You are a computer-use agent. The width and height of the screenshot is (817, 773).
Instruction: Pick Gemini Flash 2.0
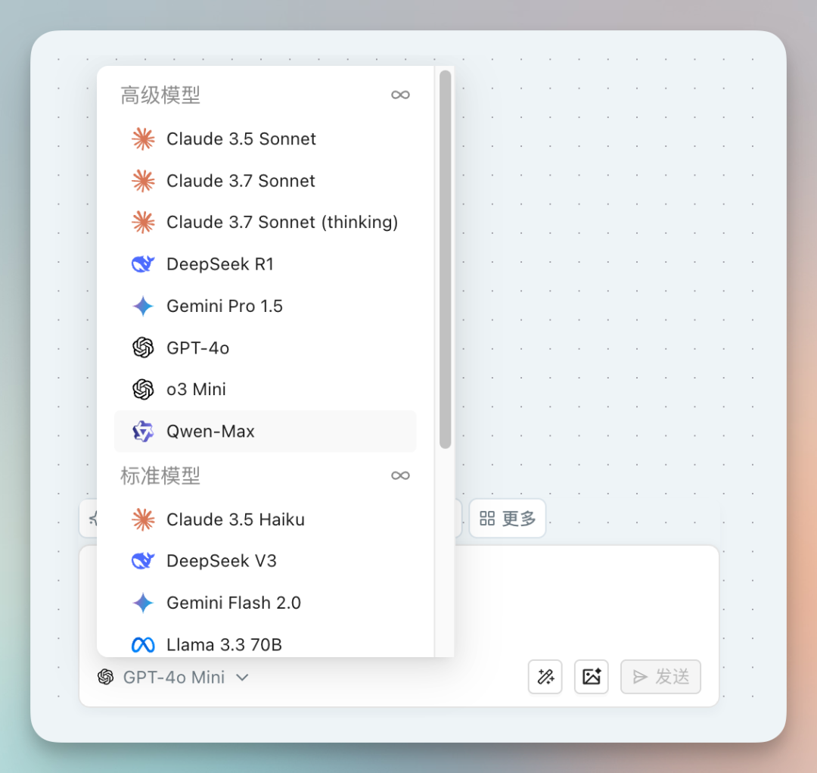tap(266, 603)
